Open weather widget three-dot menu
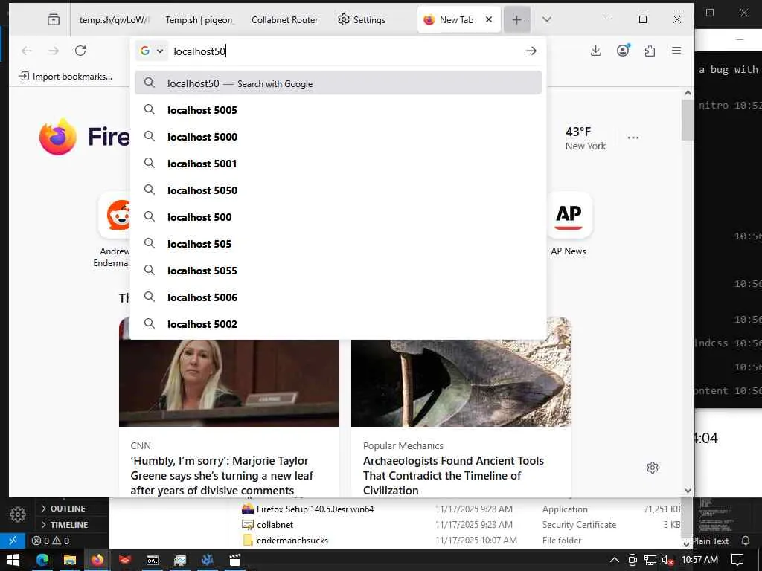 (633, 138)
